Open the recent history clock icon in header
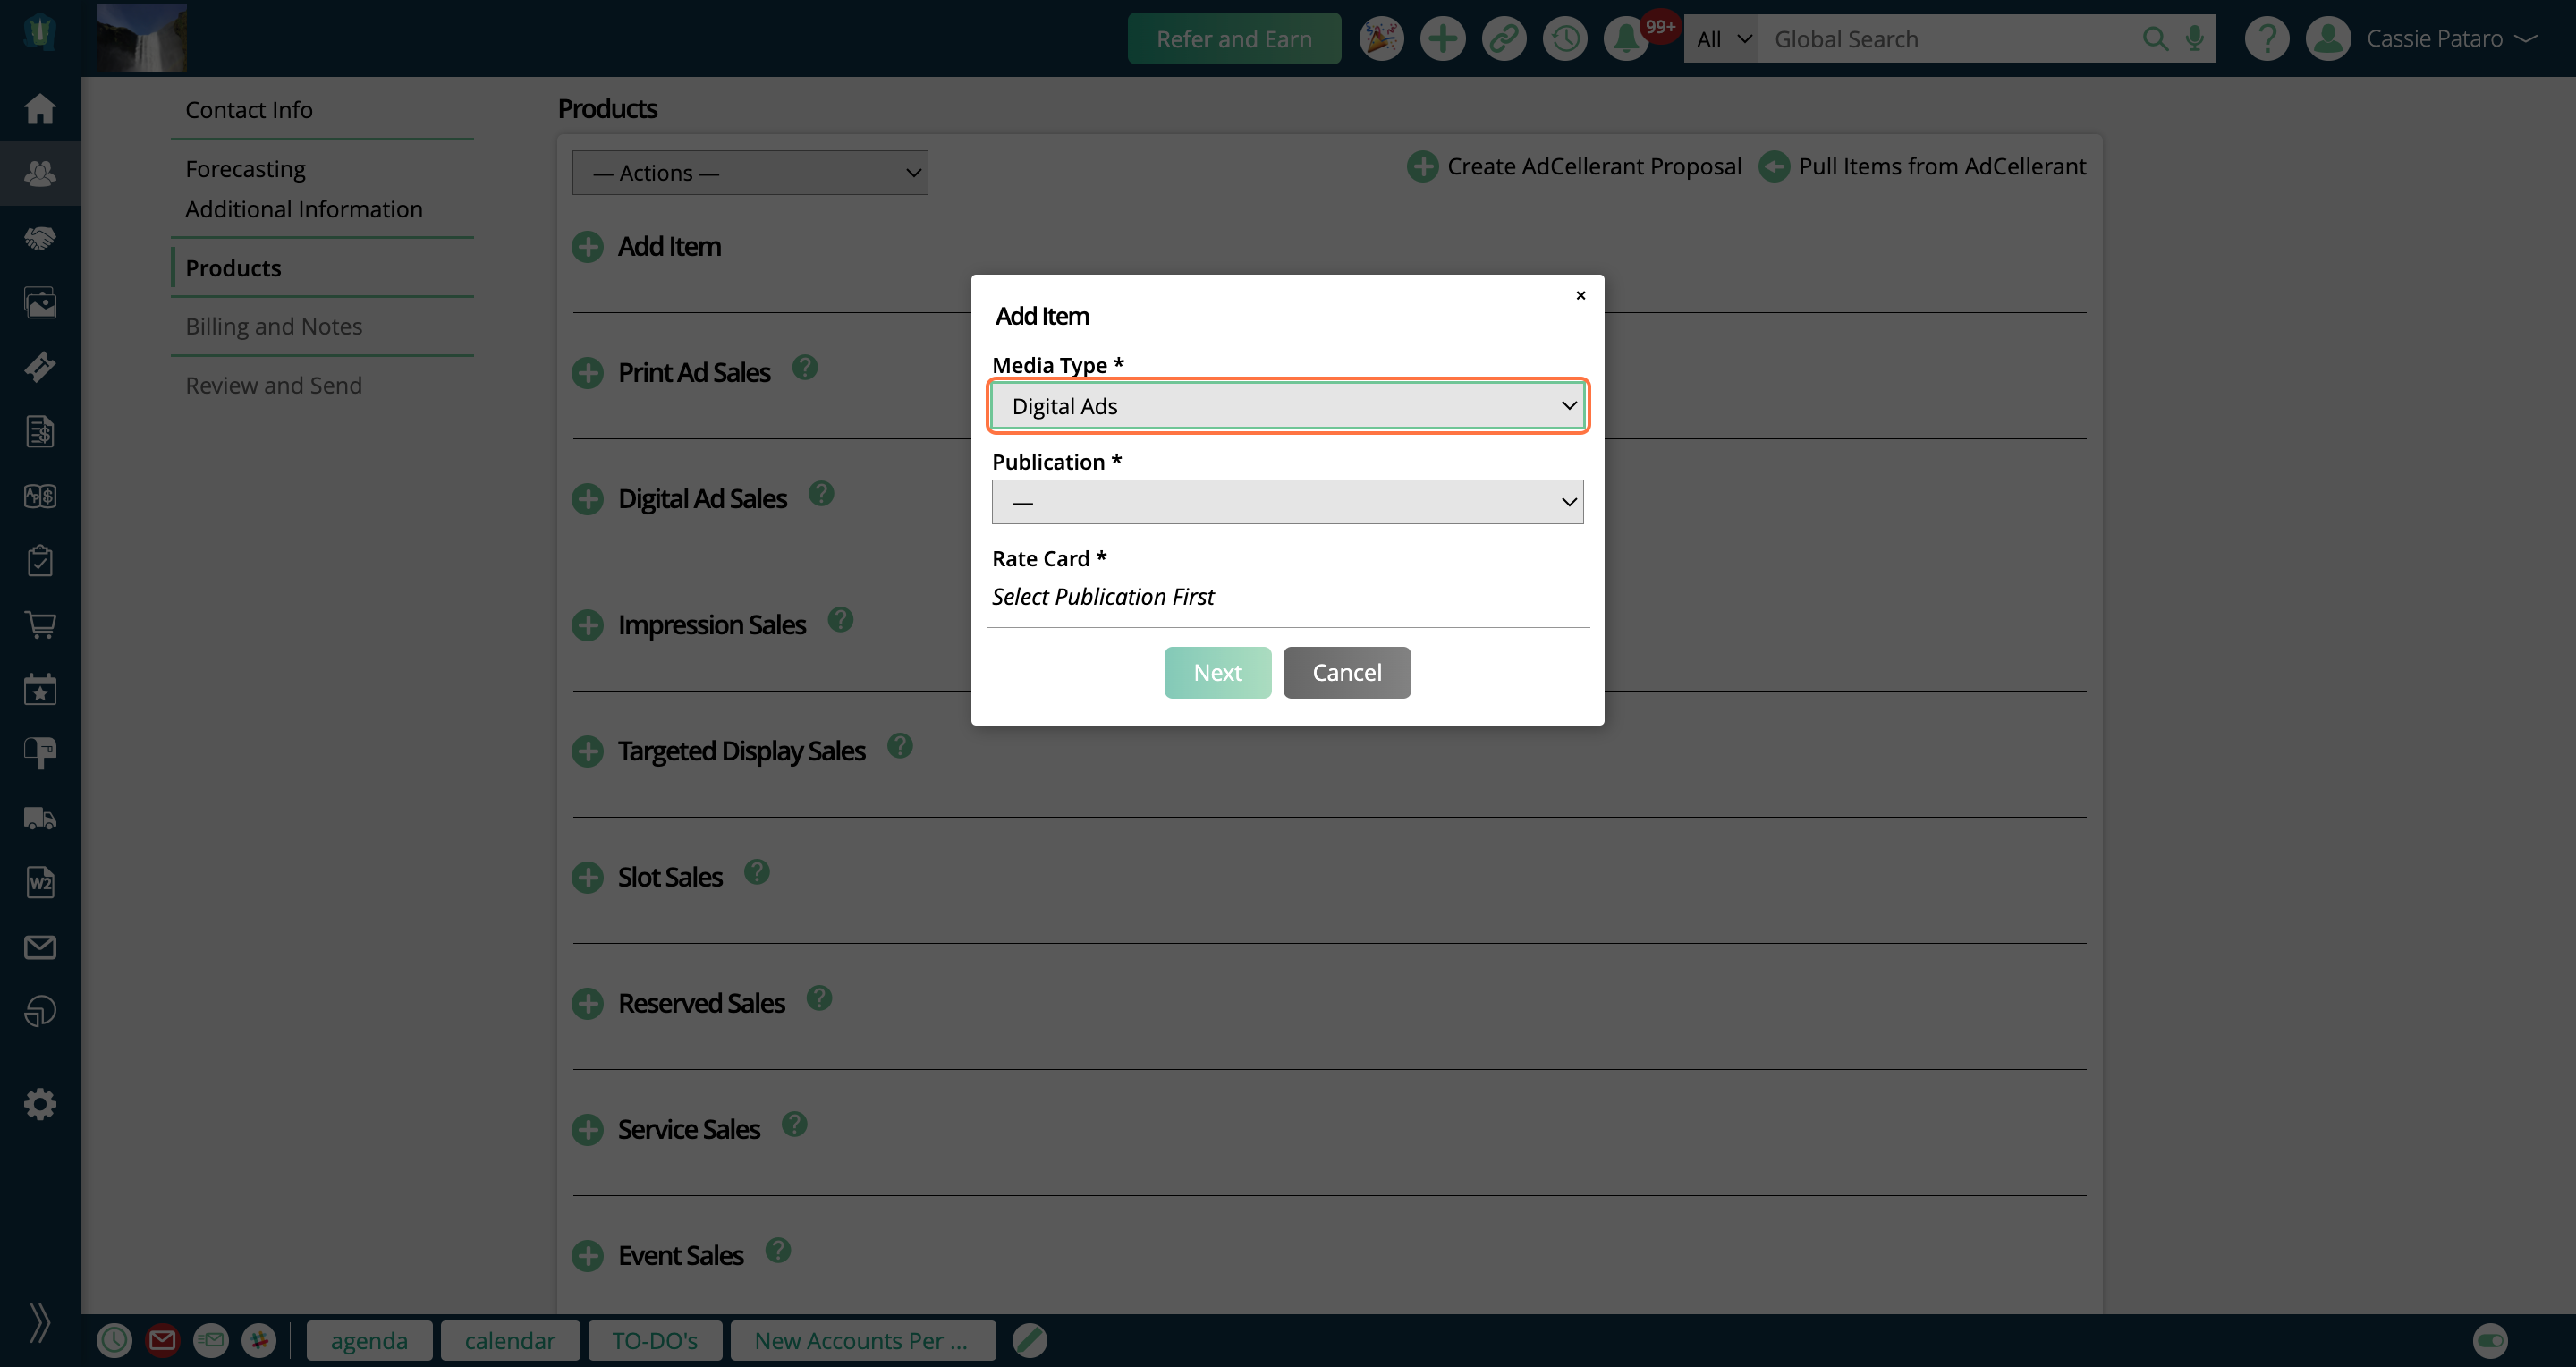This screenshot has width=2576, height=1367. tap(1565, 39)
